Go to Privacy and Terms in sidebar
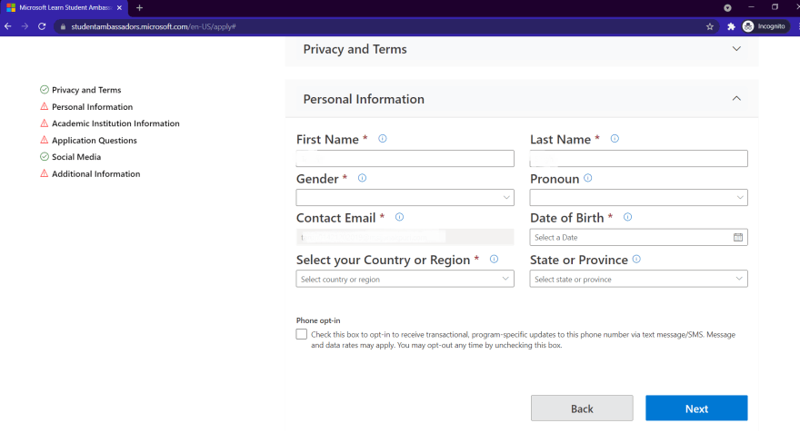Viewport: 800px width, 433px height. click(x=86, y=90)
